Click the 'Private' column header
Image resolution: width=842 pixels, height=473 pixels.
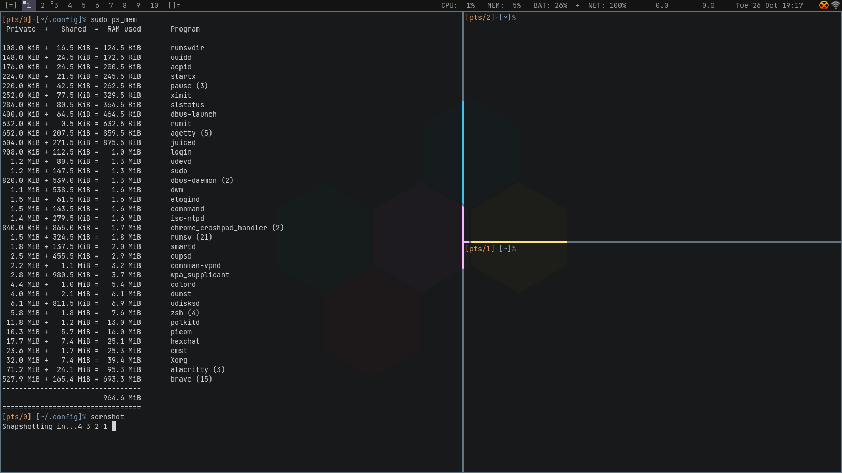click(21, 29)
